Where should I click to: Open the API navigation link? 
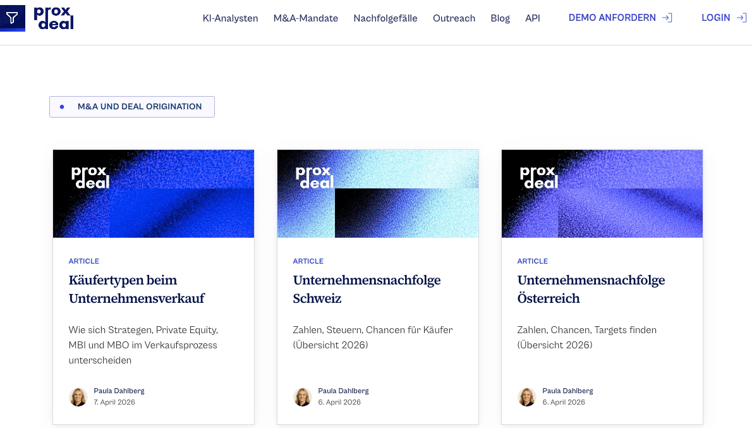click(x=532, y=18)
